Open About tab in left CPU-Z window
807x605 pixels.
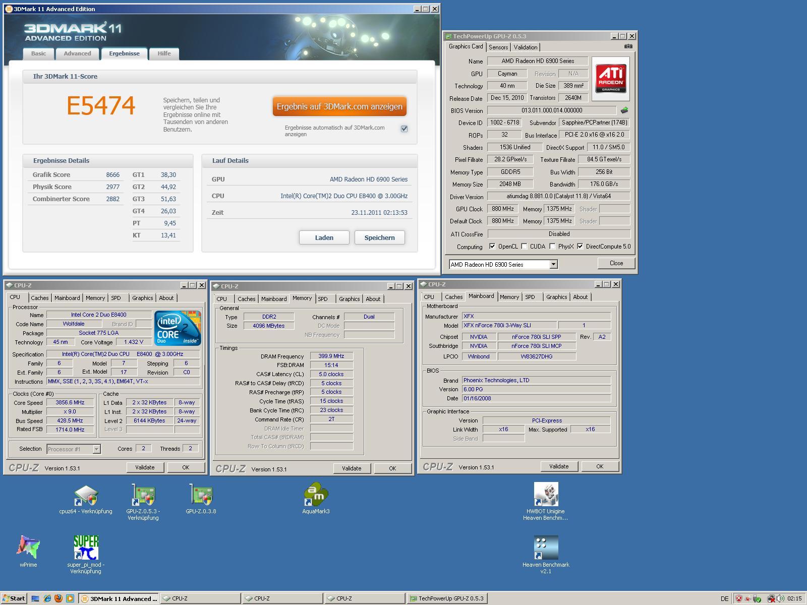166,298
